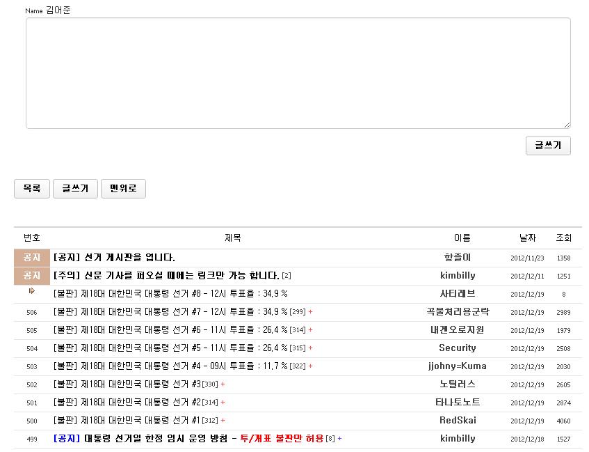Image resolution: width=589 pixels, height=452 pixels.
Task: Click red plus icon on post #4 row
Action: click(x=310, y=366)
